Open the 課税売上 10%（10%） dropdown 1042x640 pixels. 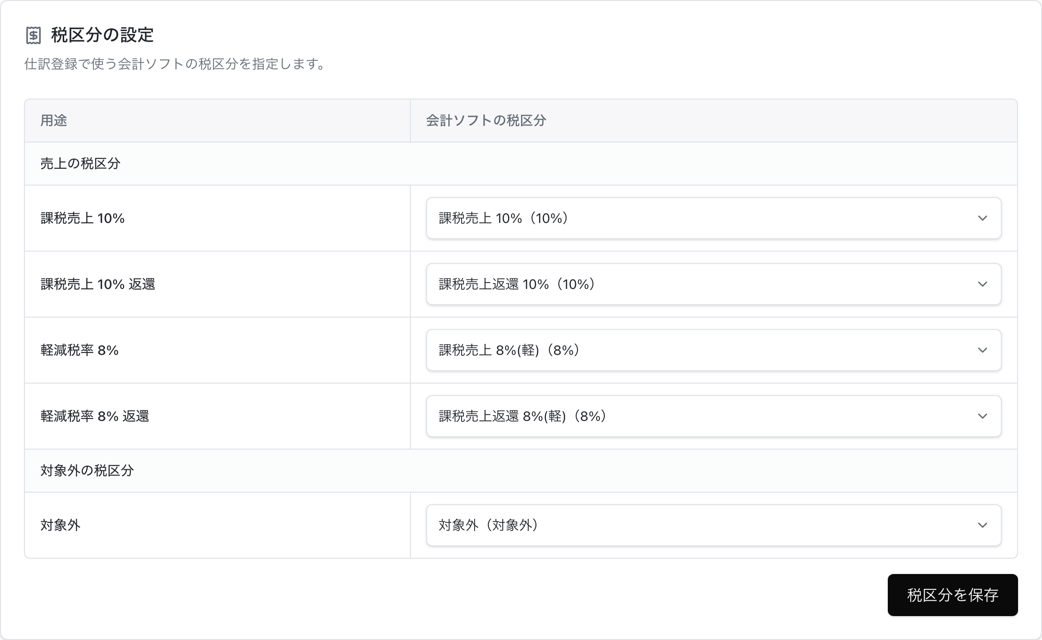(x=714, y=218)
